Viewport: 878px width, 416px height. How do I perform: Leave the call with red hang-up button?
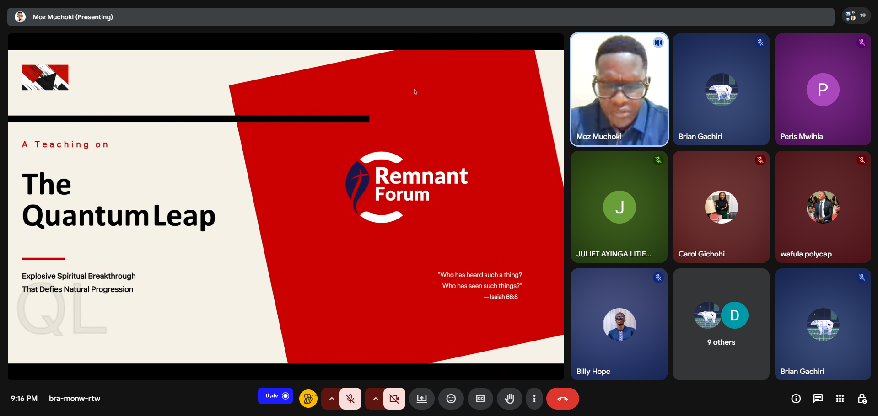(562, 399)
